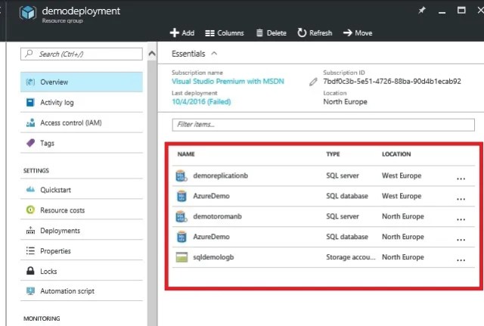This screenshot has height=326, width=484.
Task: Open Access control (IAM)
Action: [x=82, y=123]
